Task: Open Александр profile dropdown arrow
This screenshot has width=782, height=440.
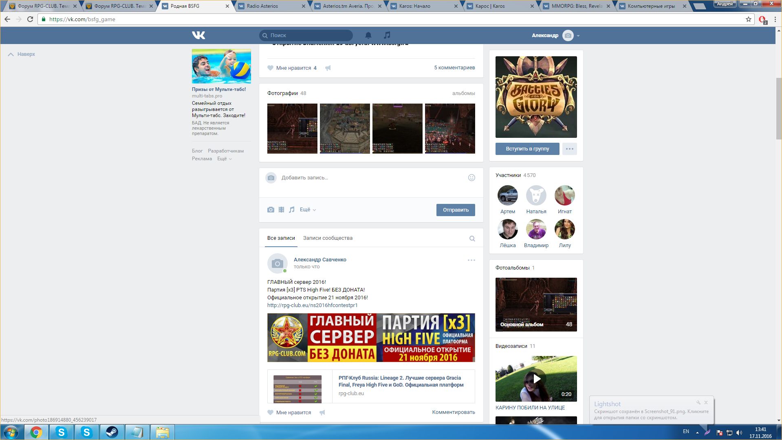Action: point(578,35)
